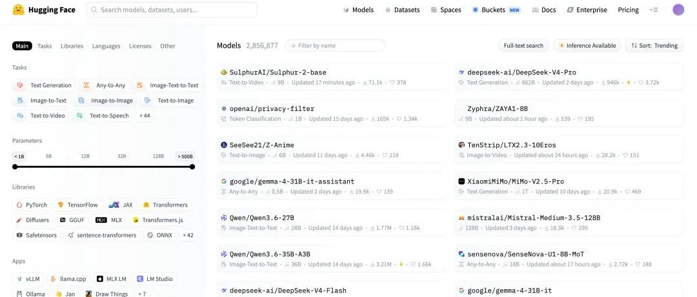Image resolution: width=697 pixels, height=297 pixels.
Task: Click the TensorFlow library icon
Action: 61,205
